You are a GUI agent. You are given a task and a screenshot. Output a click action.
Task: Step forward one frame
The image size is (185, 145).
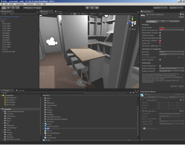point(97,8)
